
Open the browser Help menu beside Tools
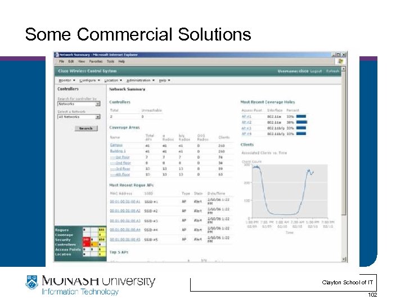pyautogui.click(x=121, y=61)
